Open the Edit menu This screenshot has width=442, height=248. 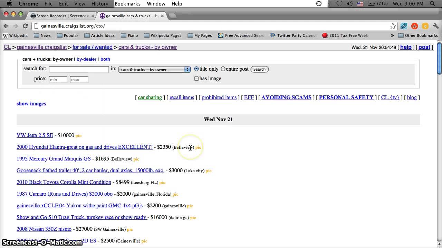(63, 4)
